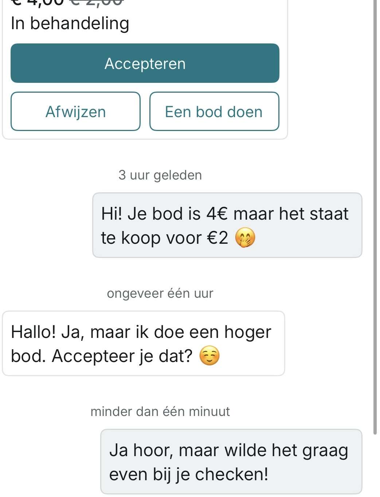Viewport: 380px width, 497px height.
Task: Click the vertical scrollbar on right edge
Action: pyautogui.click(x=375, y=219)
